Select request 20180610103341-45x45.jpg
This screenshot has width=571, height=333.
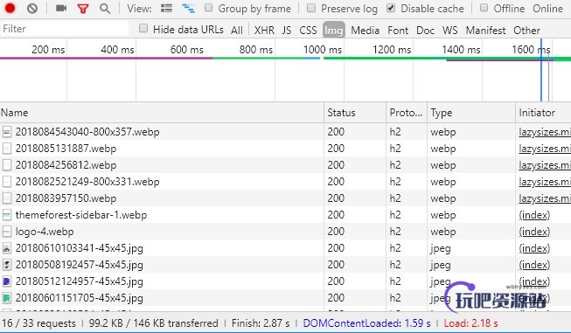(x=79, y=248)
